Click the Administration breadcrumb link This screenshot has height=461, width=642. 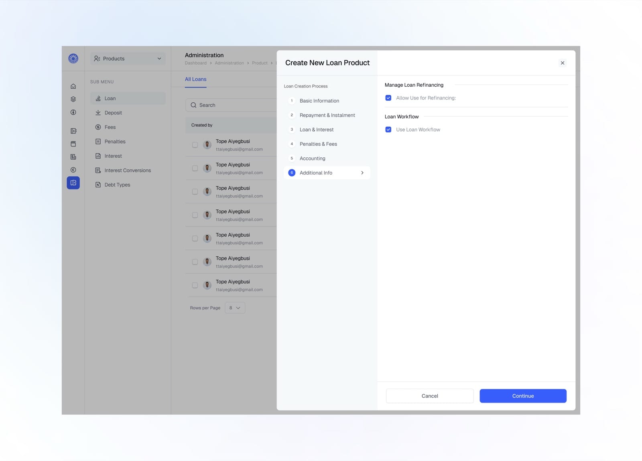[x=229, y=63]
